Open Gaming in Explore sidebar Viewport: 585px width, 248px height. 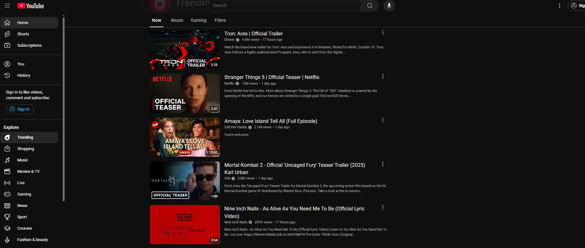[29, 194]
